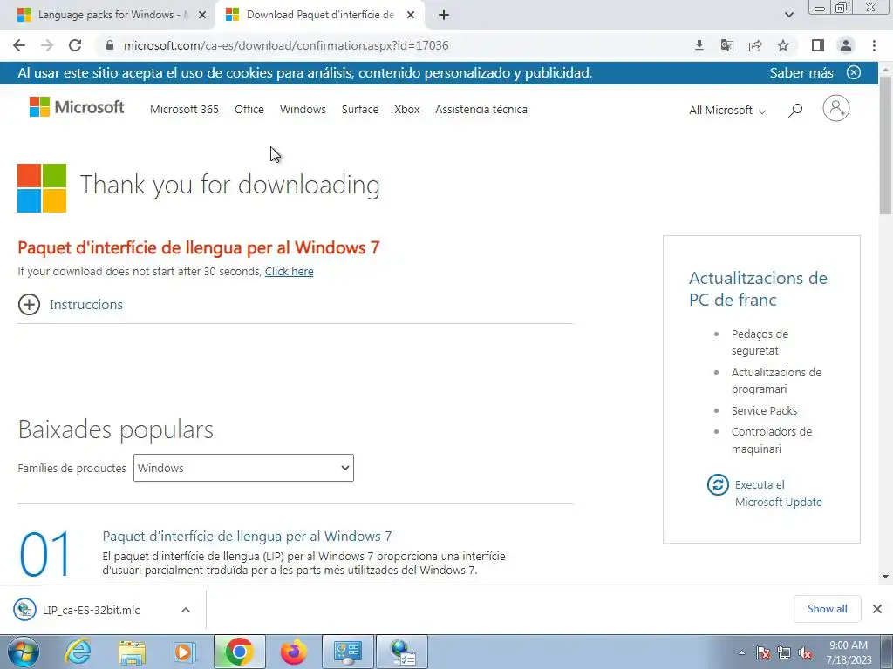Viewport: 893px width, 669px height.
Task: Launch Firefox from taskbar
Action: [293, 652]
